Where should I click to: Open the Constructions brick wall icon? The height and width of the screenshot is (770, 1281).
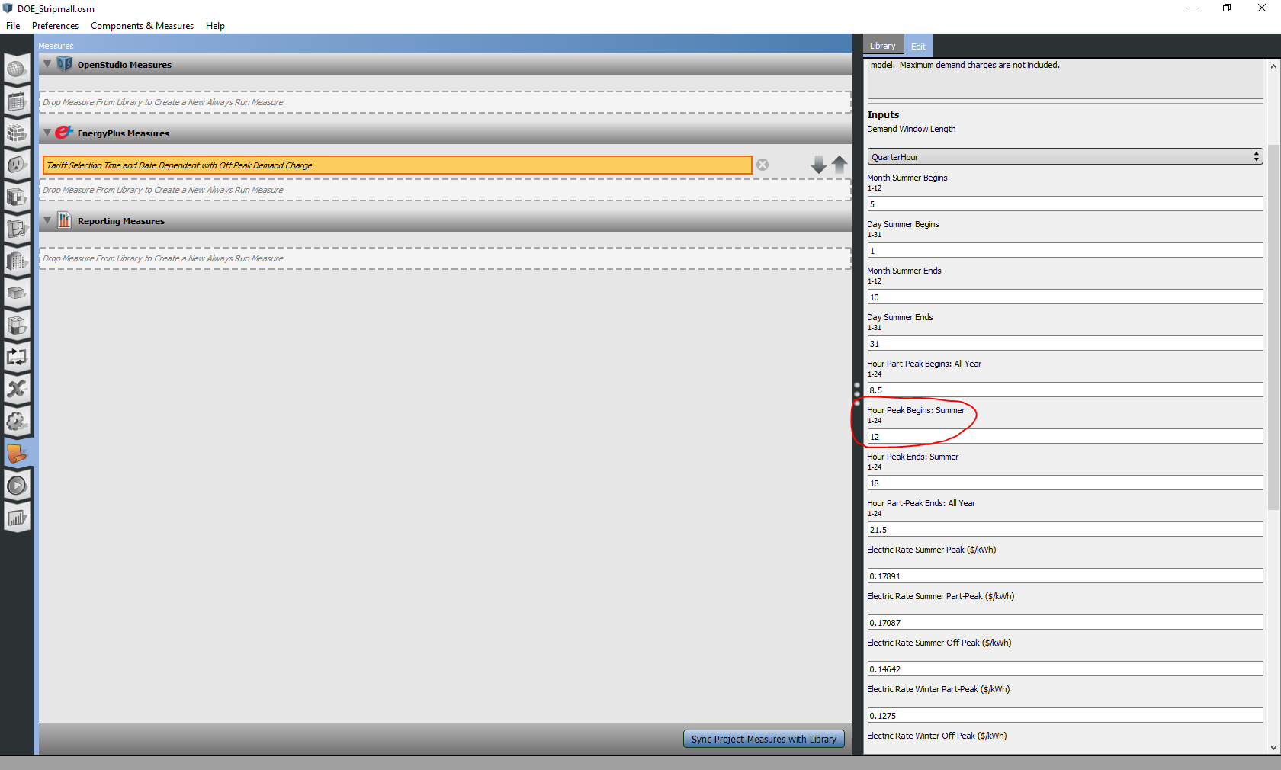coord(17,134)
